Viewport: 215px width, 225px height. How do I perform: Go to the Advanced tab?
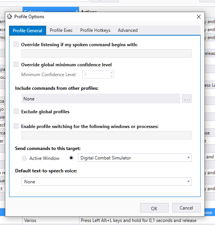(128, 30)
